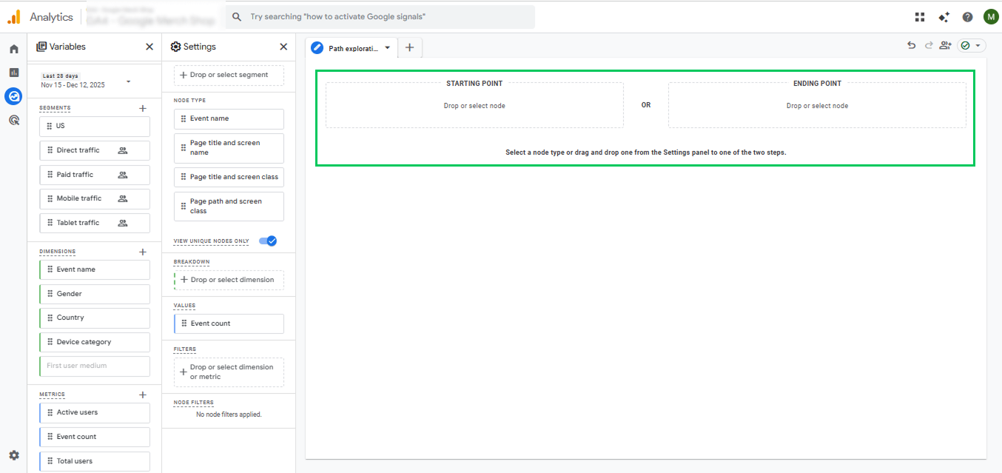Open the date range dropdown

click(128, 81)
